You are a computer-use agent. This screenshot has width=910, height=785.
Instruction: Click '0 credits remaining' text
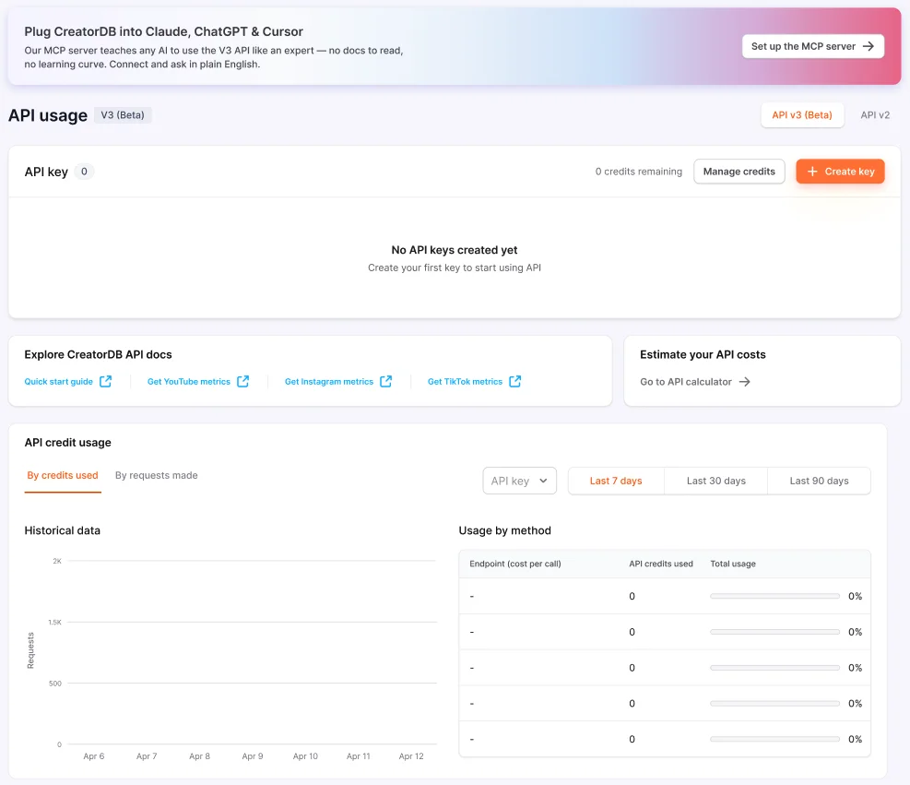tap(638, 172)
